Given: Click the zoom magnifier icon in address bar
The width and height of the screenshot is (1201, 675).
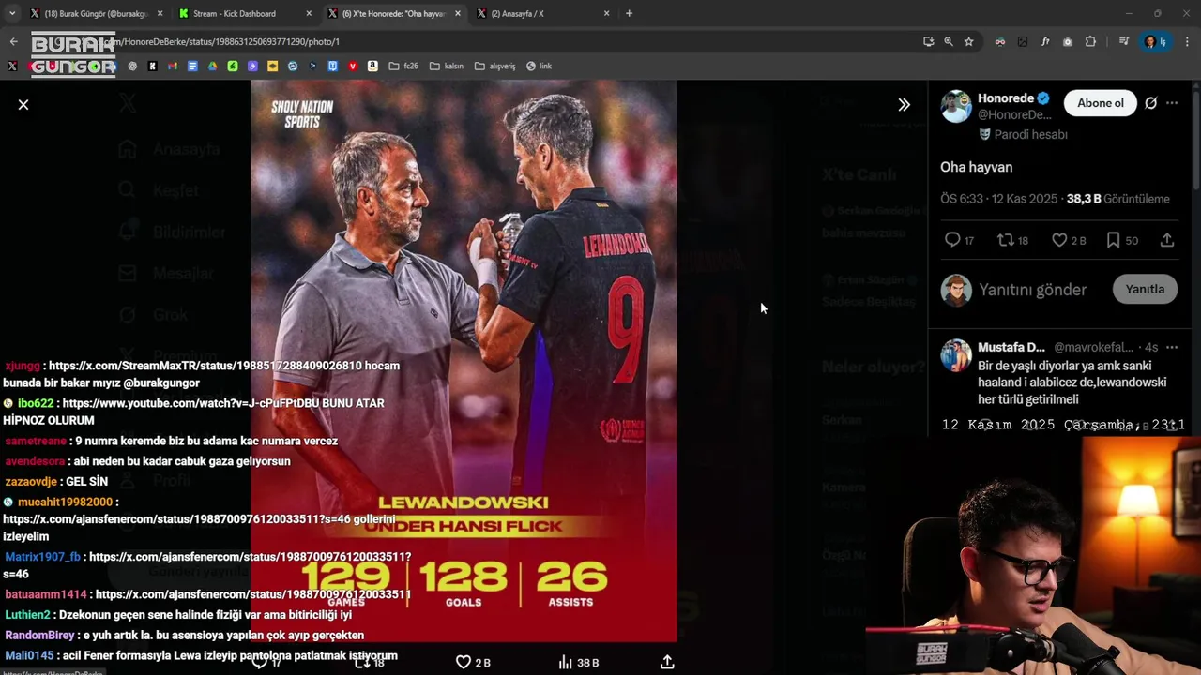Looking at the screenshot, I should [x=949, y=41].
